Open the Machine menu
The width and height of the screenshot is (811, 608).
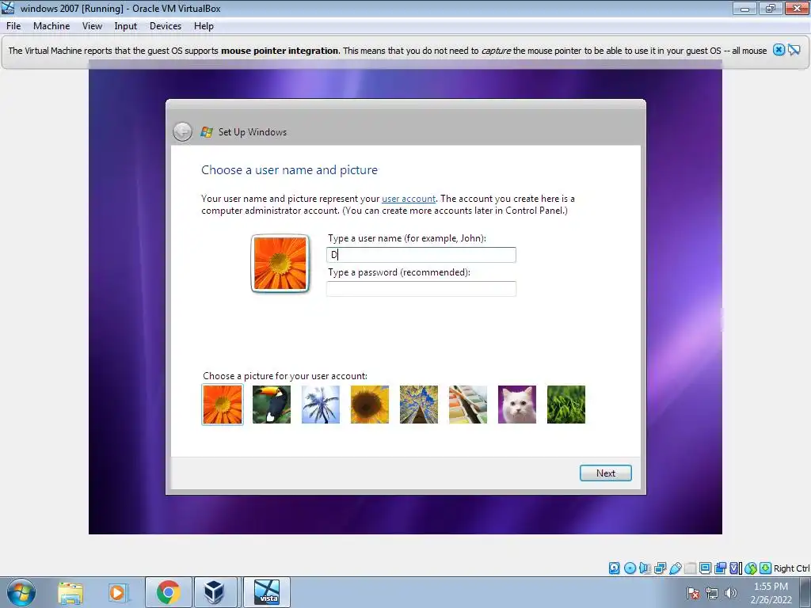tap(51, 26)
